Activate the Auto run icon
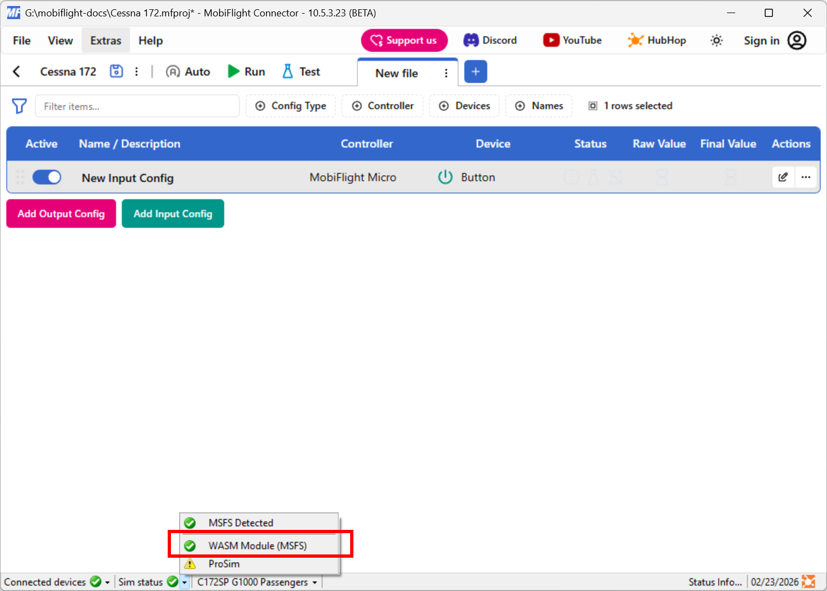 click(x=173, y=71)
